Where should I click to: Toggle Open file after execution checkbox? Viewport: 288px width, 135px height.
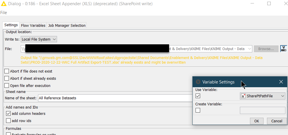pos(7,85)
